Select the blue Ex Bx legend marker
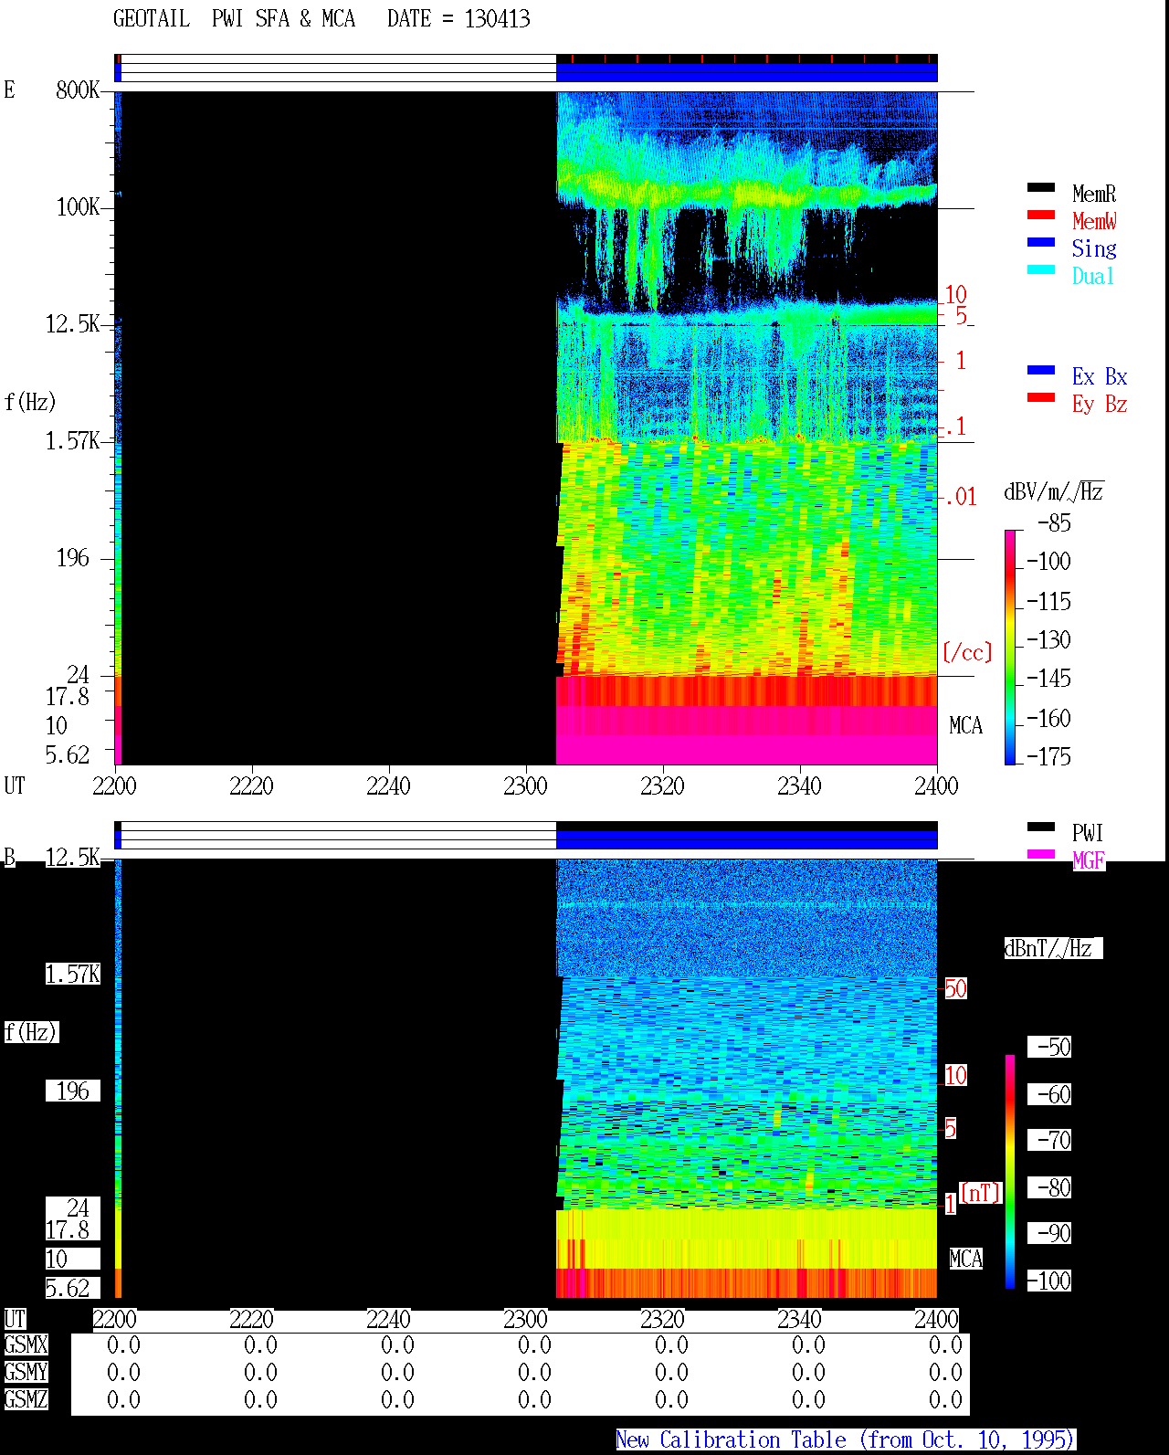Screen dimensions: 1169x1455 [x=1041, y=371]
